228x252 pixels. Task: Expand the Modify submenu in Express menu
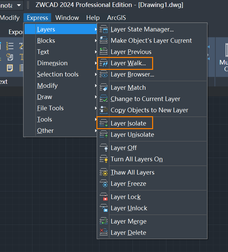pos(61,85)
